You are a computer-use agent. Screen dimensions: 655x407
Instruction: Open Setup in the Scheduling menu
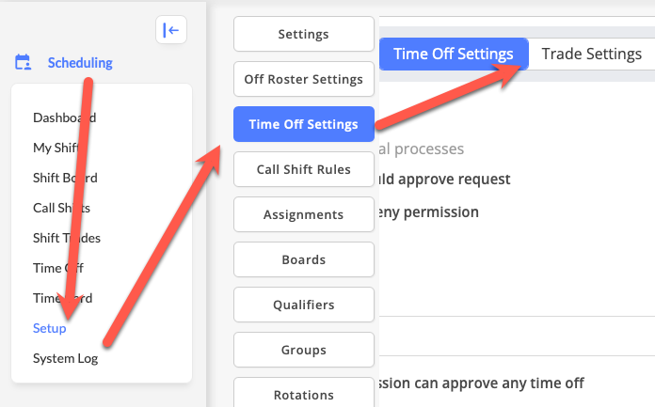point(49,328)
